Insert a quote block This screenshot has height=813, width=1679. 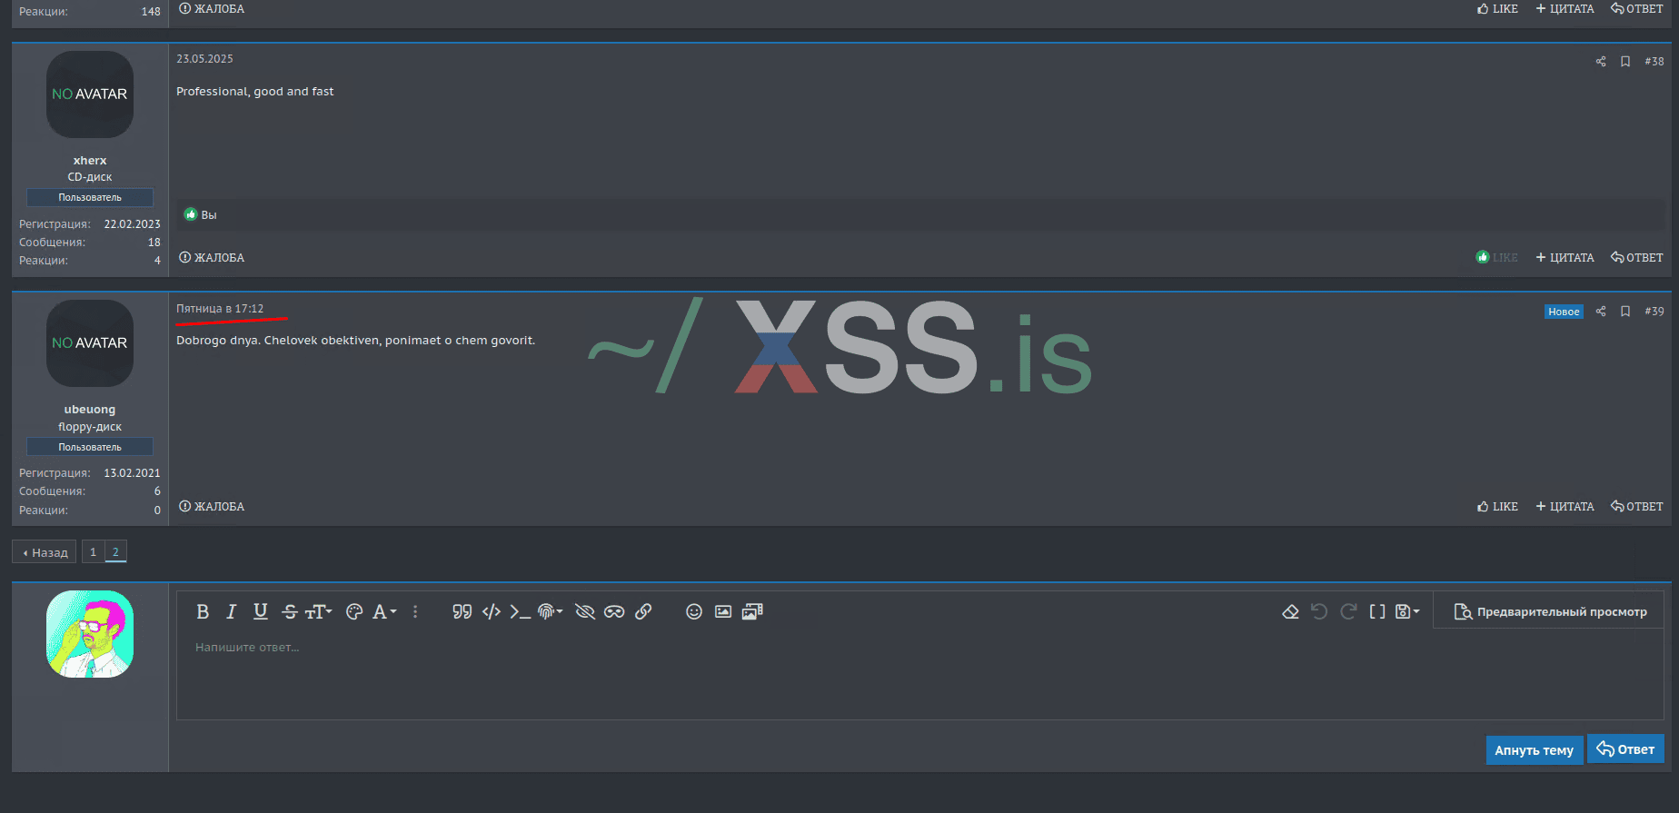pyautogui.click(x=462, y=612)
